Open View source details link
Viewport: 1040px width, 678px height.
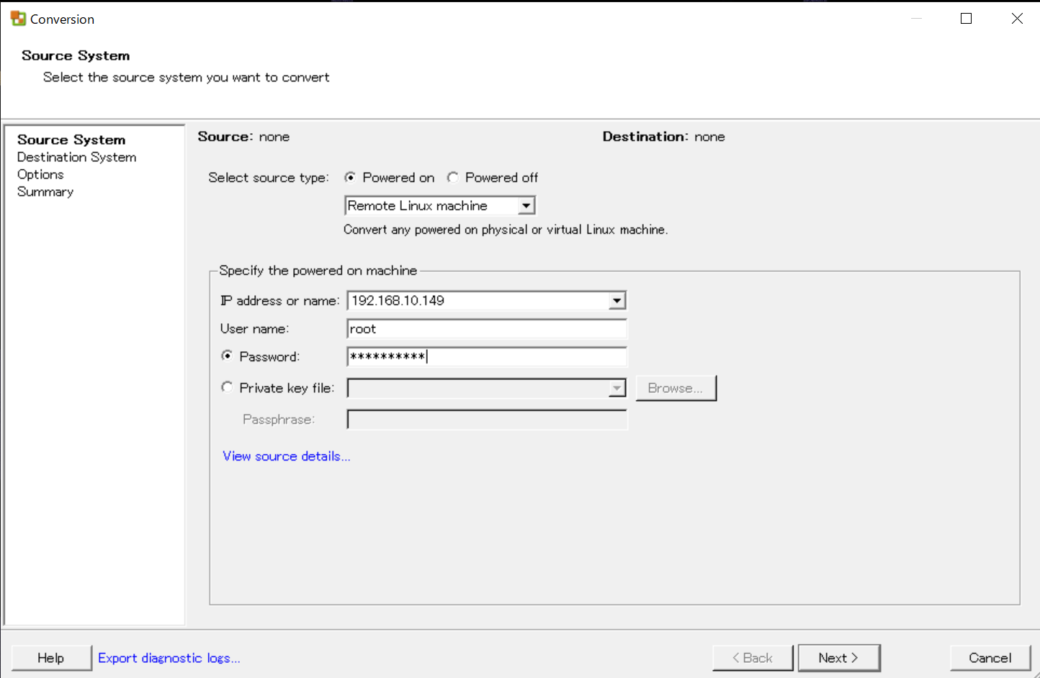pyautogui.click(x=286, y=456)
